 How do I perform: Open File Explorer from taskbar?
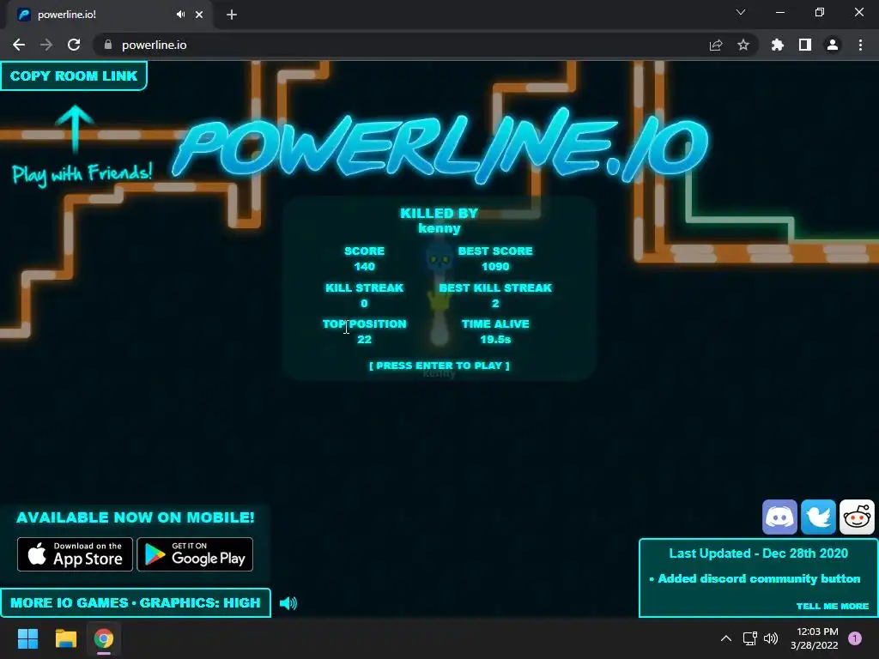(x=65, y=638)
